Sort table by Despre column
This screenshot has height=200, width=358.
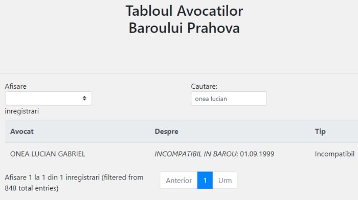tap(166, 132)
